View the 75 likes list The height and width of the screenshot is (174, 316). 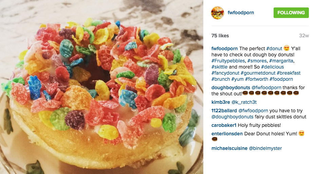[220, 36]
